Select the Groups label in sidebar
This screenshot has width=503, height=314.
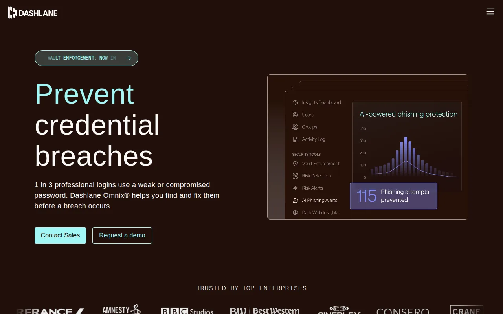(x=310, y=127)
